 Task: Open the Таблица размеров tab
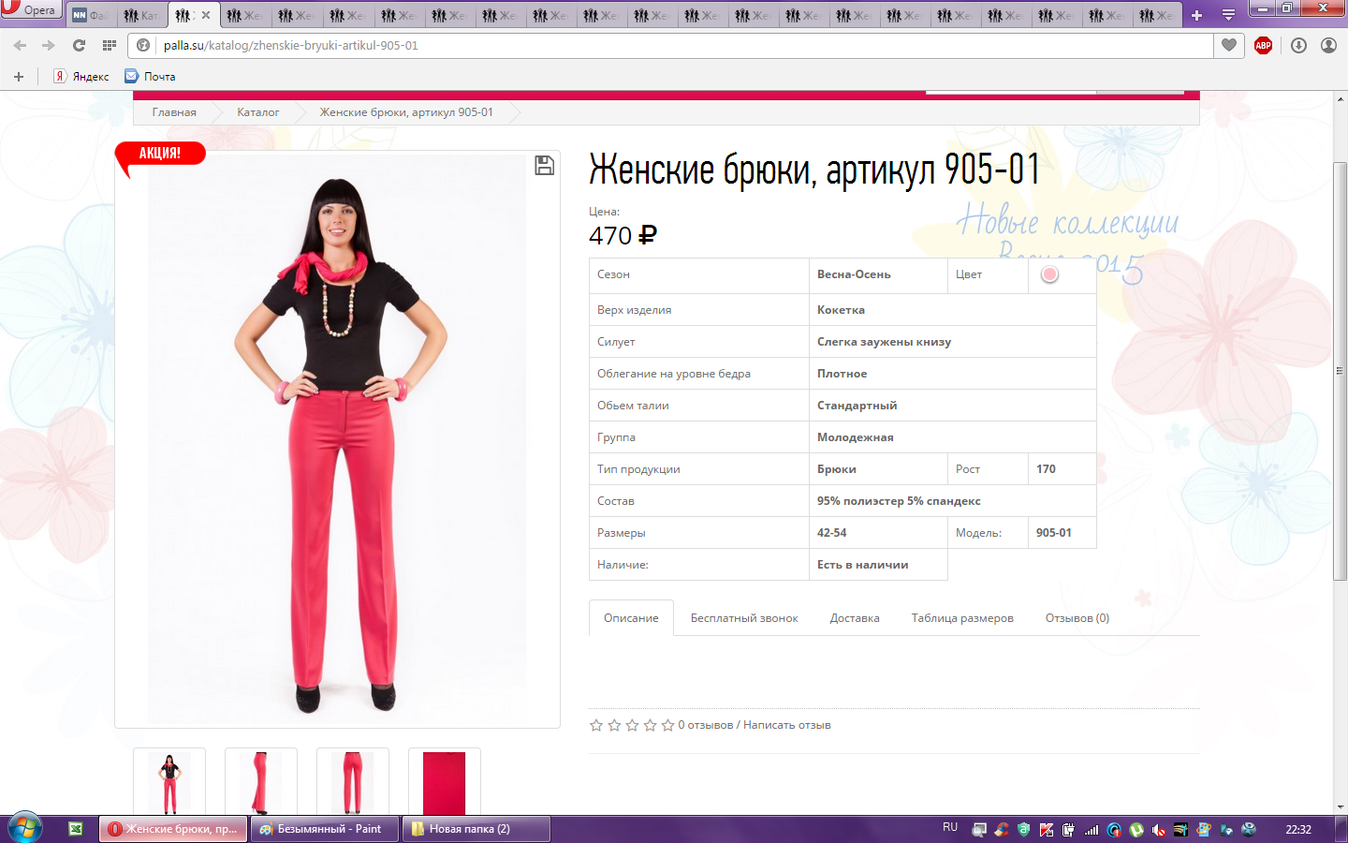tap(962, 618)
